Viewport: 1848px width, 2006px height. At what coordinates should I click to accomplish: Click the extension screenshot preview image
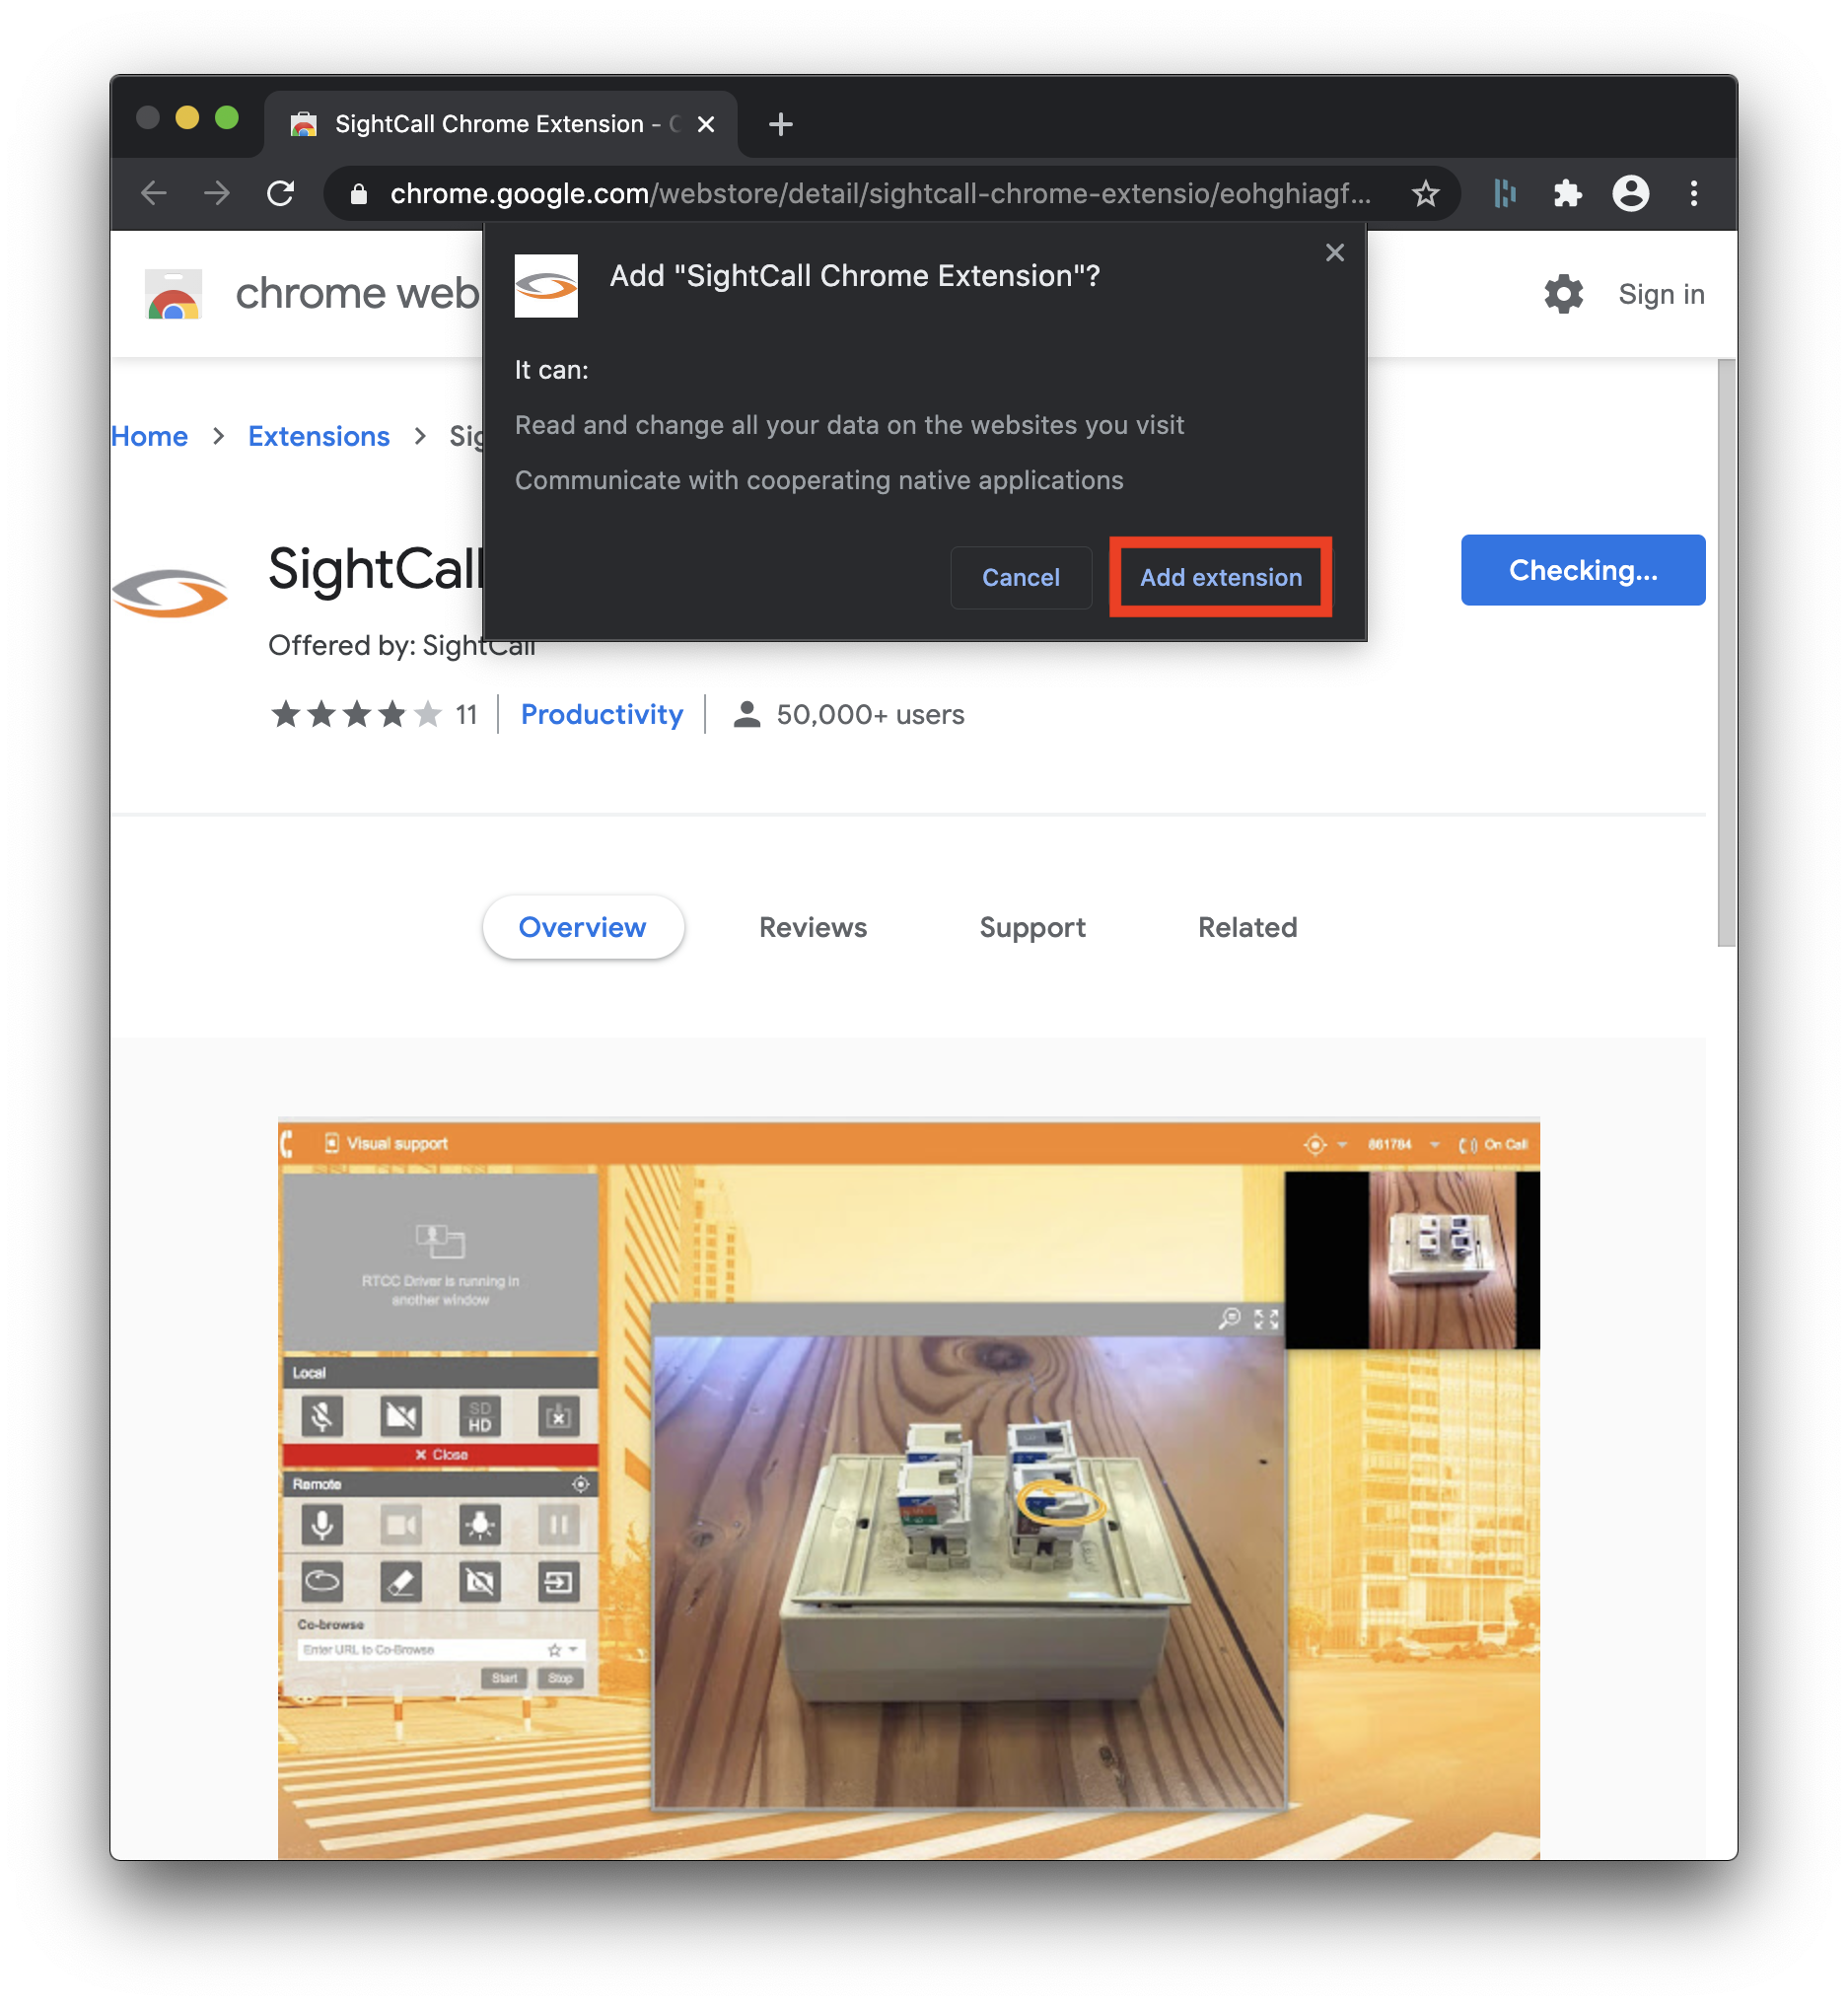click(908, 1487)
